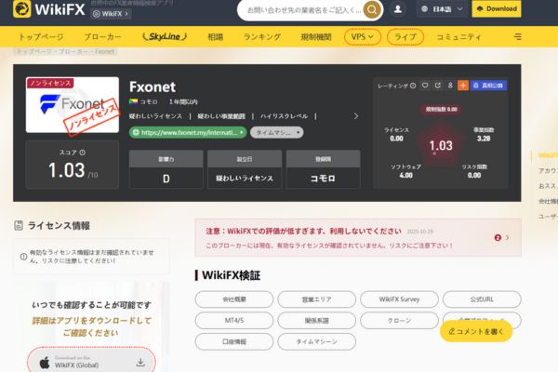Expand the warning notice chevron
This screenshot has width=558, height=372.
click(508, 237)
